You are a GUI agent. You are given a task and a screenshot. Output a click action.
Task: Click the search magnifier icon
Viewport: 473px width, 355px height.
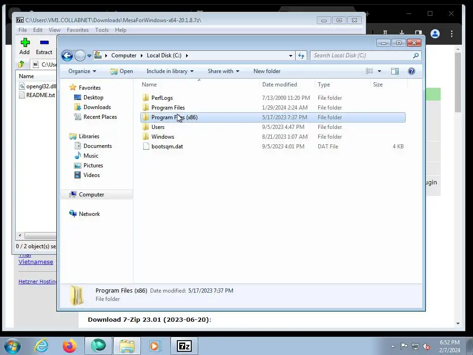click(x=416, y=55)
